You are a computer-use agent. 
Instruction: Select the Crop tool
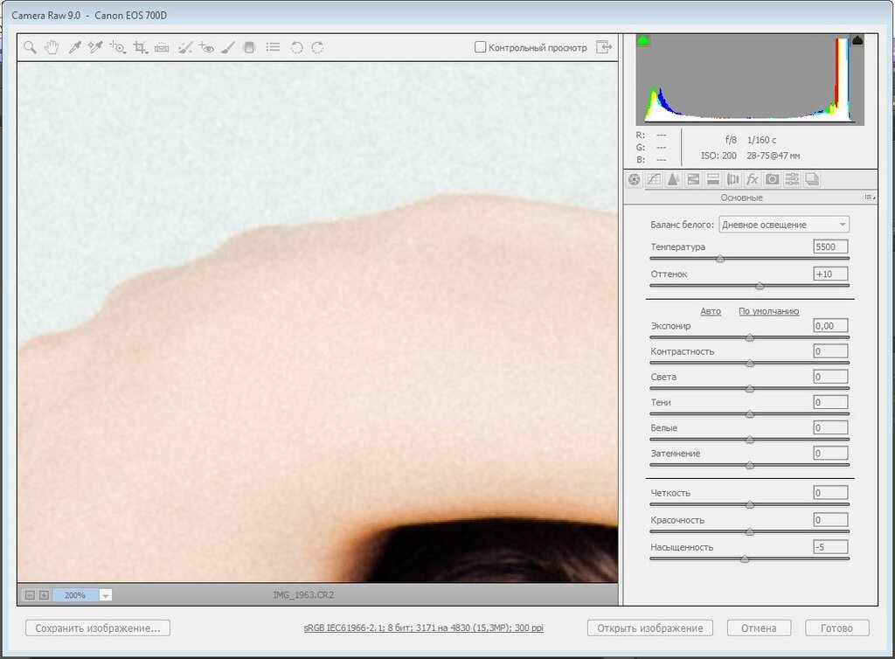tap(140, 47)
